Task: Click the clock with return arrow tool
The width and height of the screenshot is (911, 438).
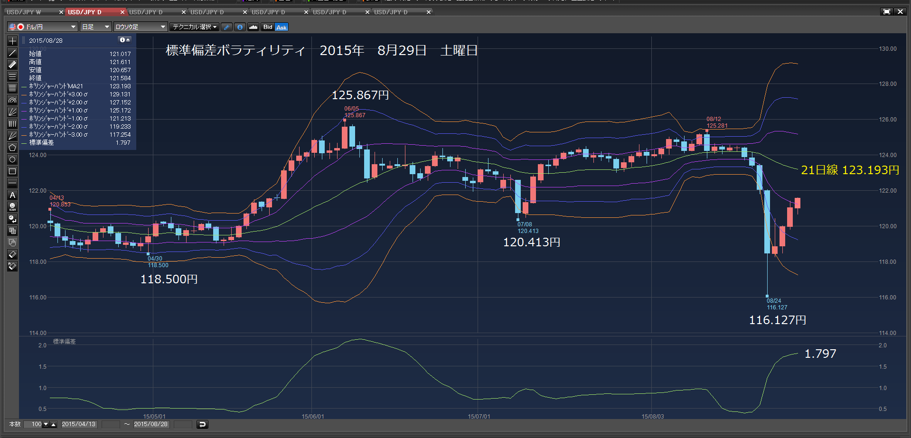Action: click(x=12, y=219)
